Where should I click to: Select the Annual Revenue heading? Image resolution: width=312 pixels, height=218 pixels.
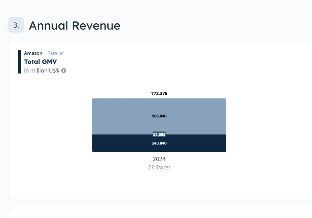point(75,26)
